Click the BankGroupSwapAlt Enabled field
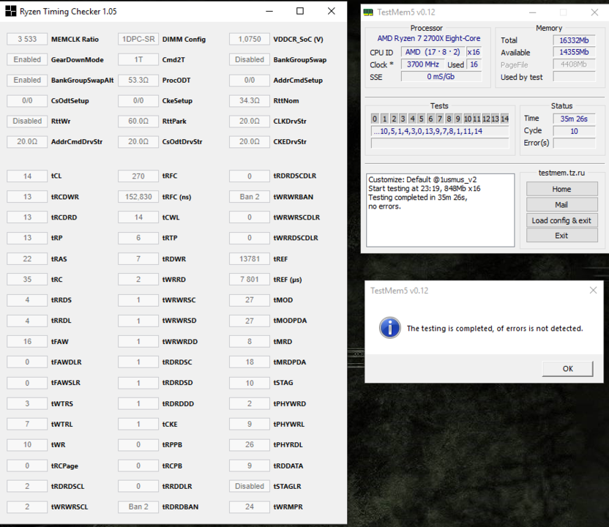The image size is (609, 527). click(x=27, y=80)
